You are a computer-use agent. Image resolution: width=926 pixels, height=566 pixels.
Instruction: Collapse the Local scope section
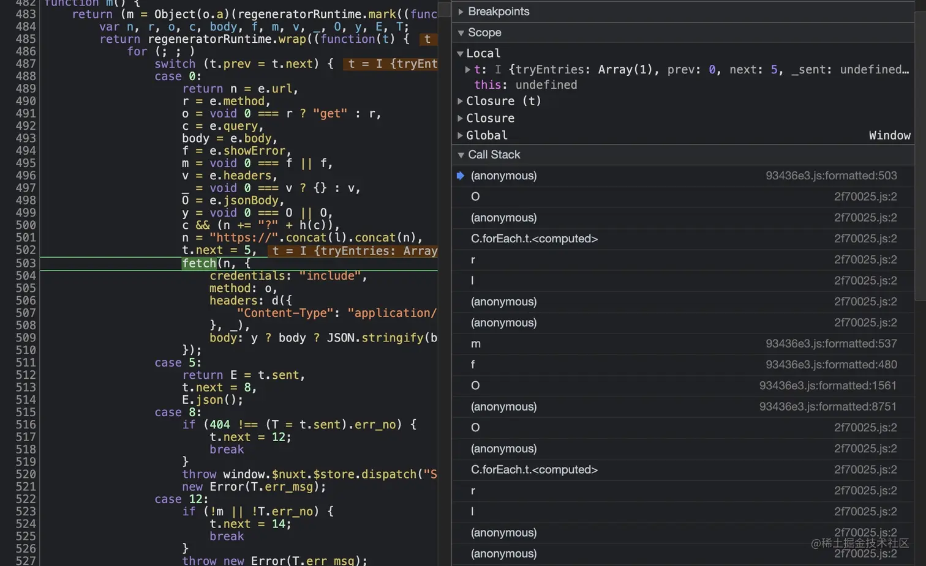pos(460,53)
